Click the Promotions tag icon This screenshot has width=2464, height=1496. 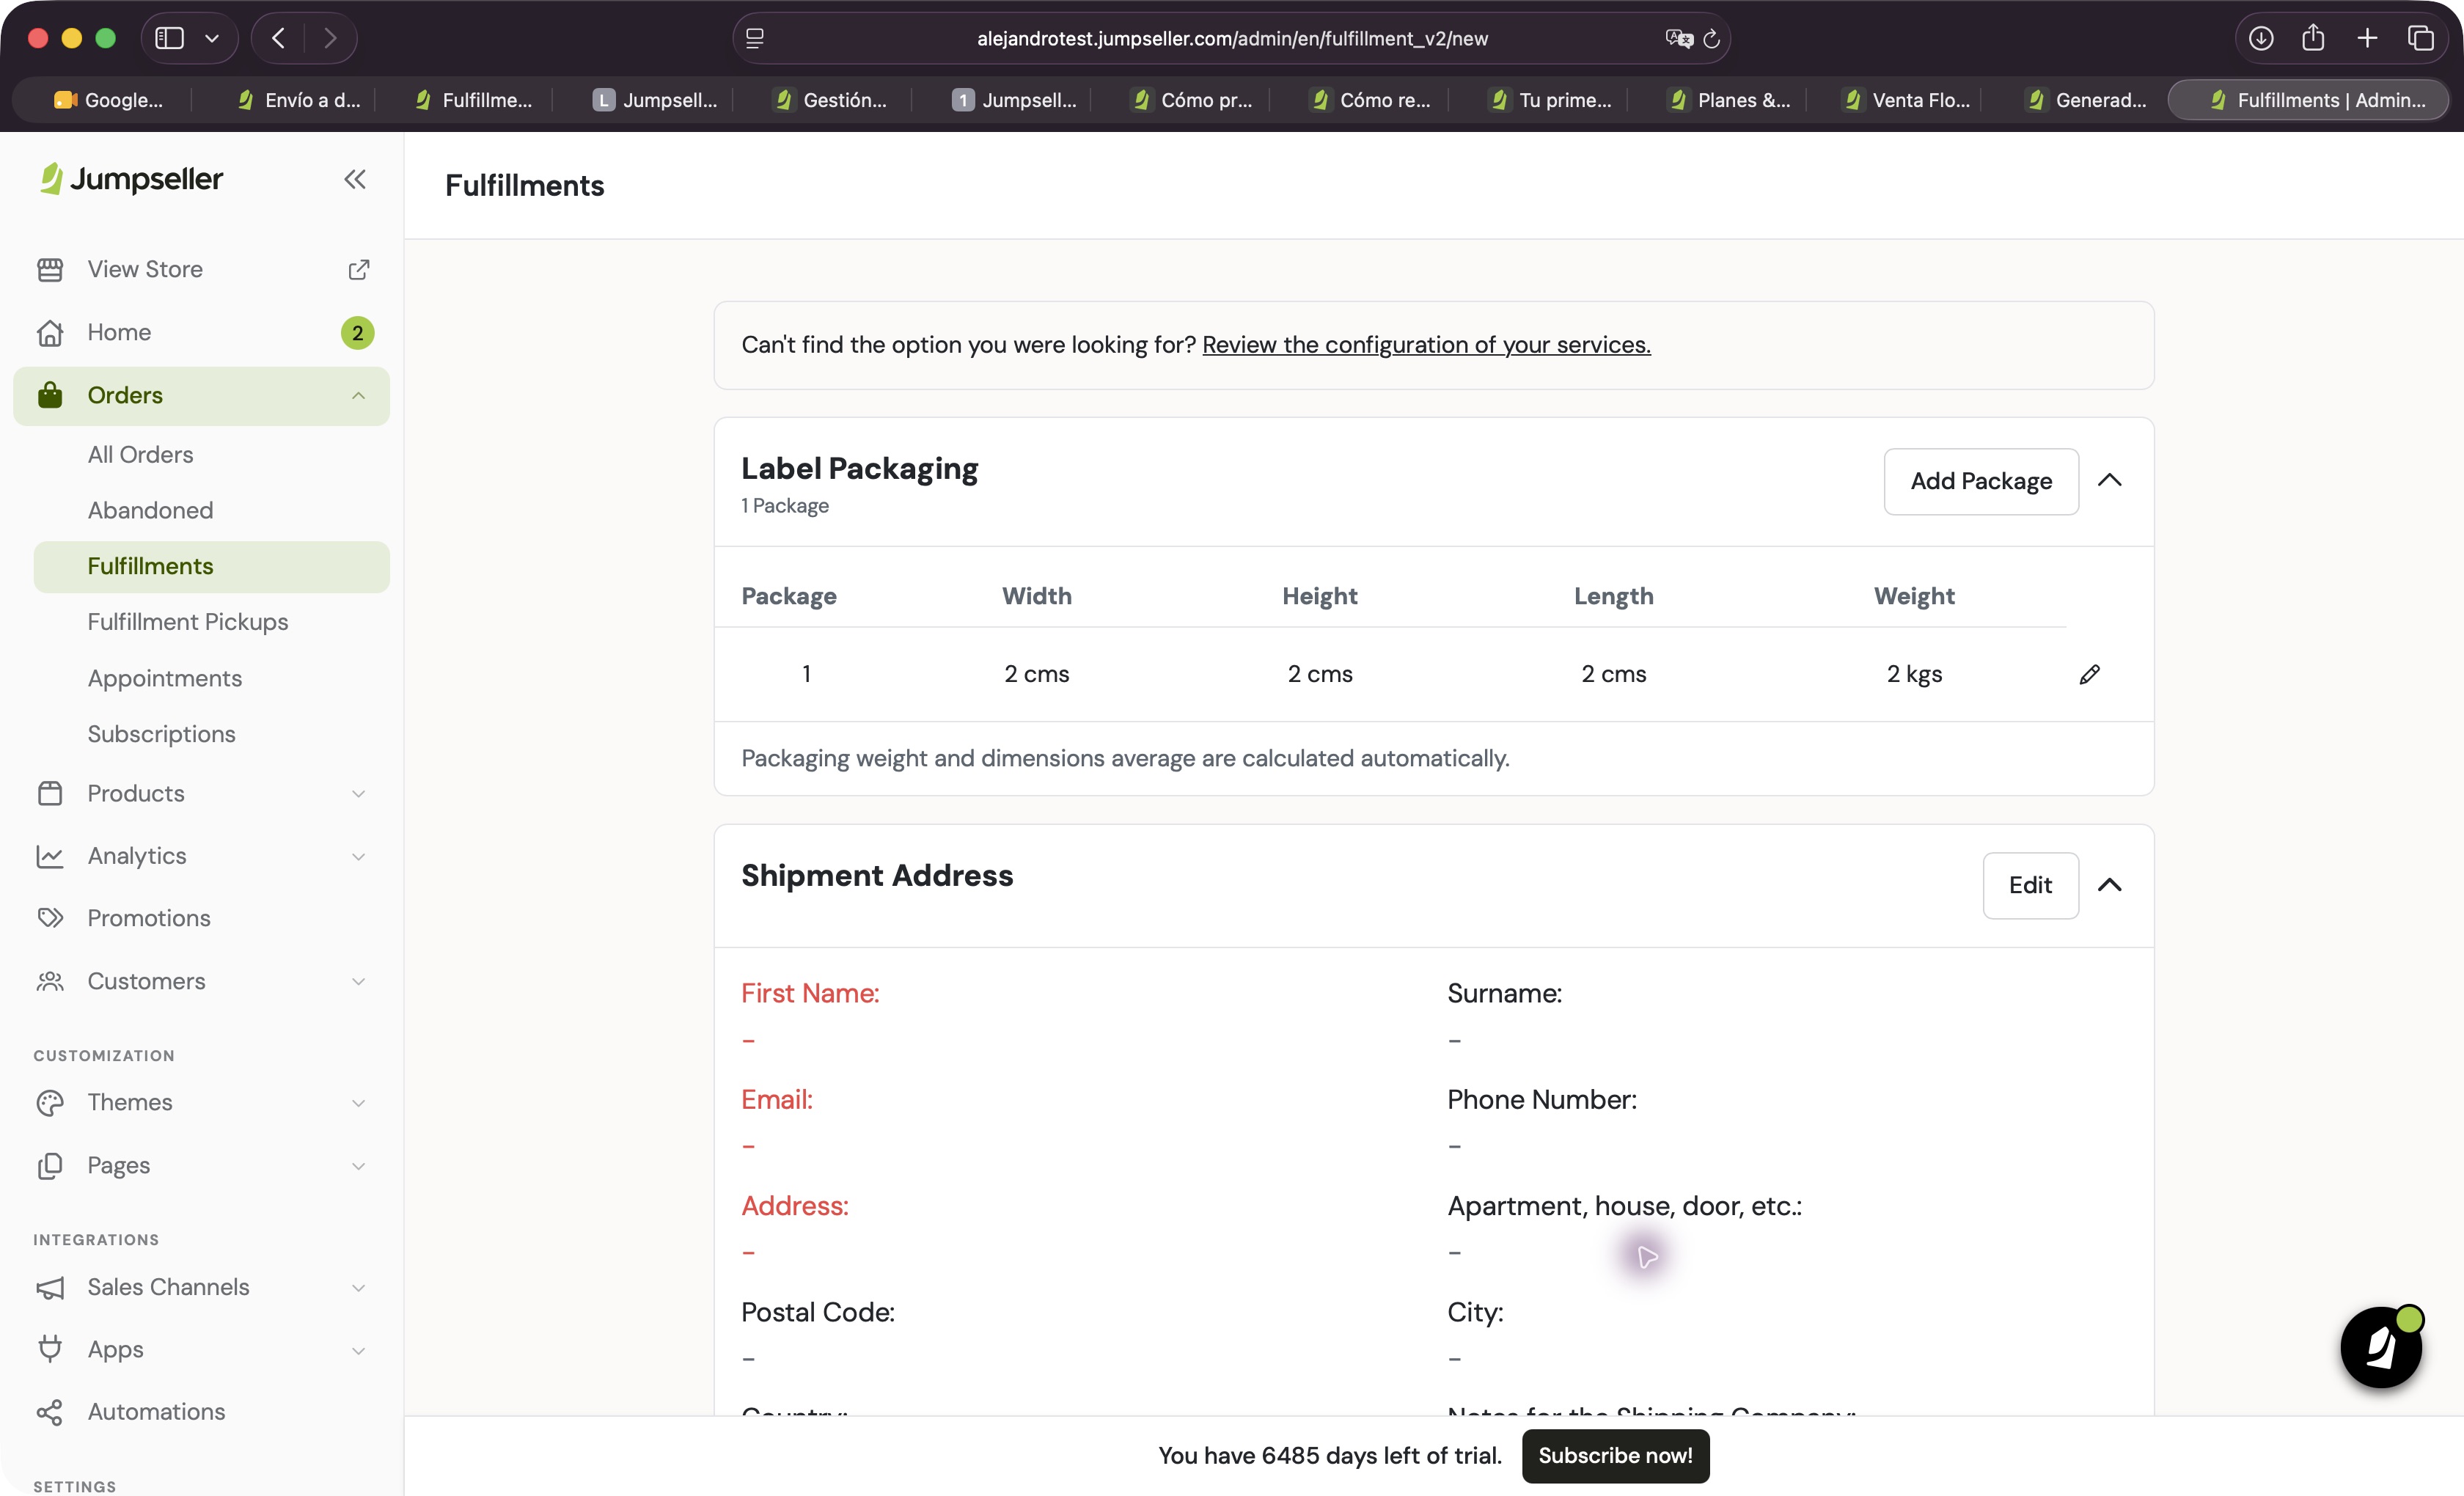pyautogui.click(x=50, y=918)
